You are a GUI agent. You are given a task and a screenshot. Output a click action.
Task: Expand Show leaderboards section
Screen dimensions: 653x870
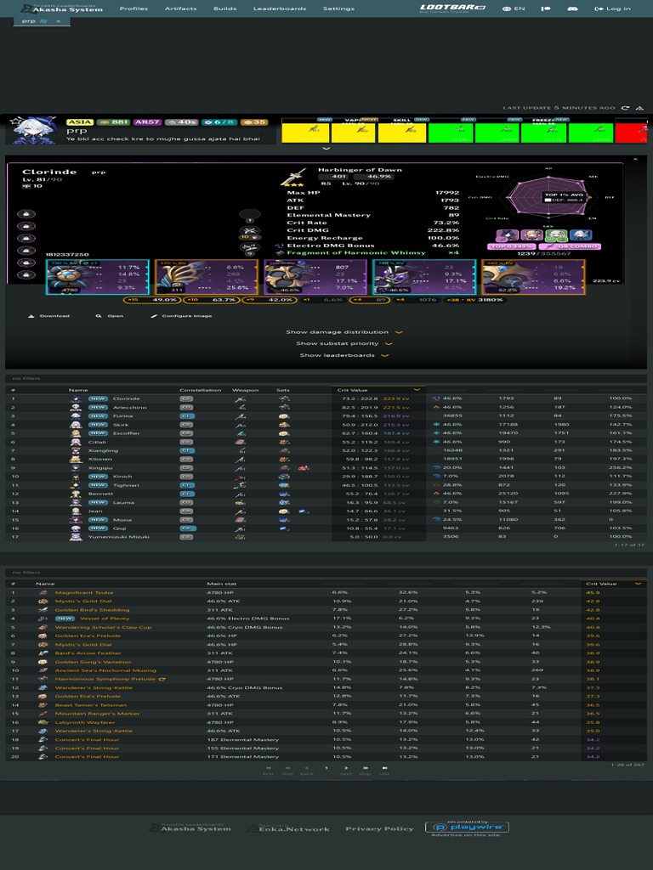(x=344, y=355)
